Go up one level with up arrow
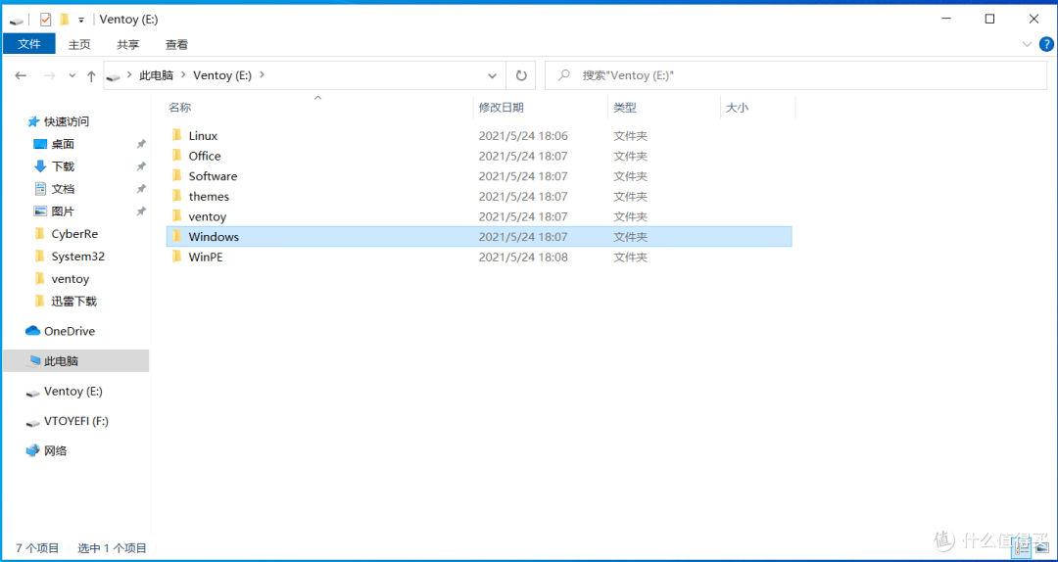 click(91, 75)
